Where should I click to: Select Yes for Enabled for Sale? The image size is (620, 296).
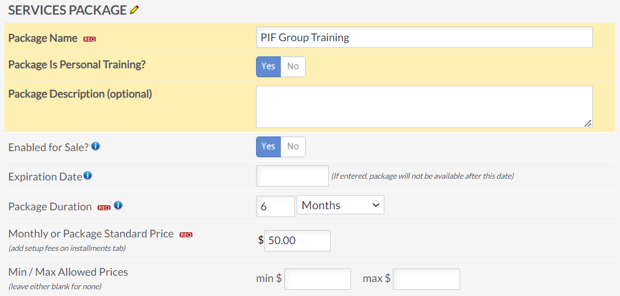268,147
